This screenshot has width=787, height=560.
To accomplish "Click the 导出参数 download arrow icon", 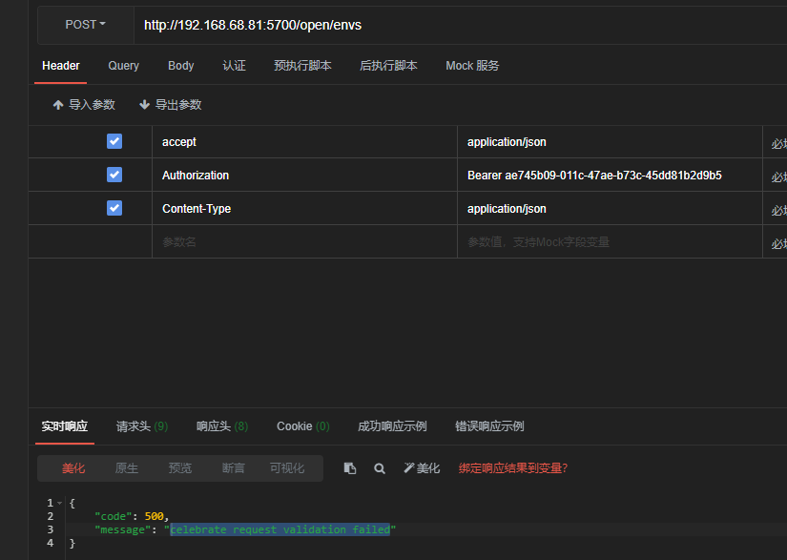I will click(x=144, y=105).
